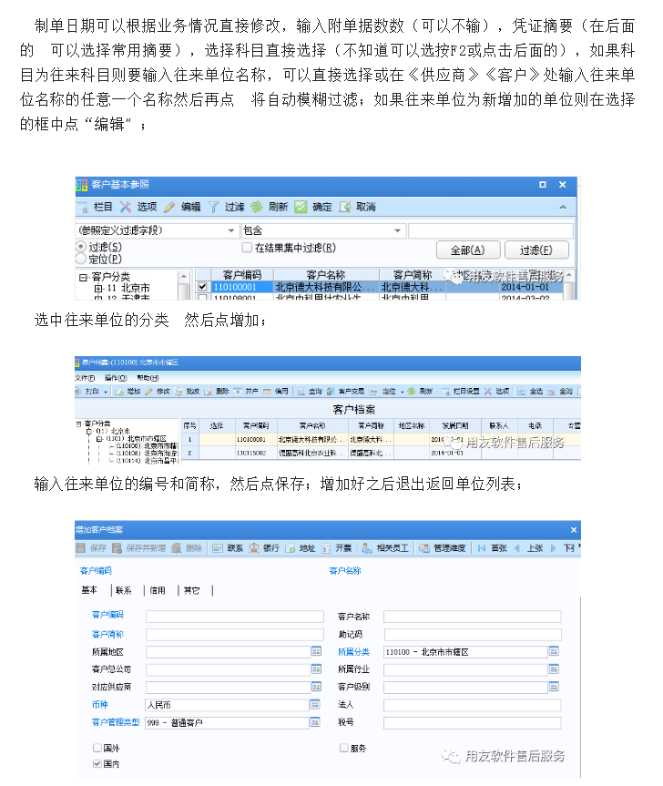Viewport: 663px width, 786px height.
Task: Open 操作(O) menu in 客户档案 window
Action: click(116, 377)
